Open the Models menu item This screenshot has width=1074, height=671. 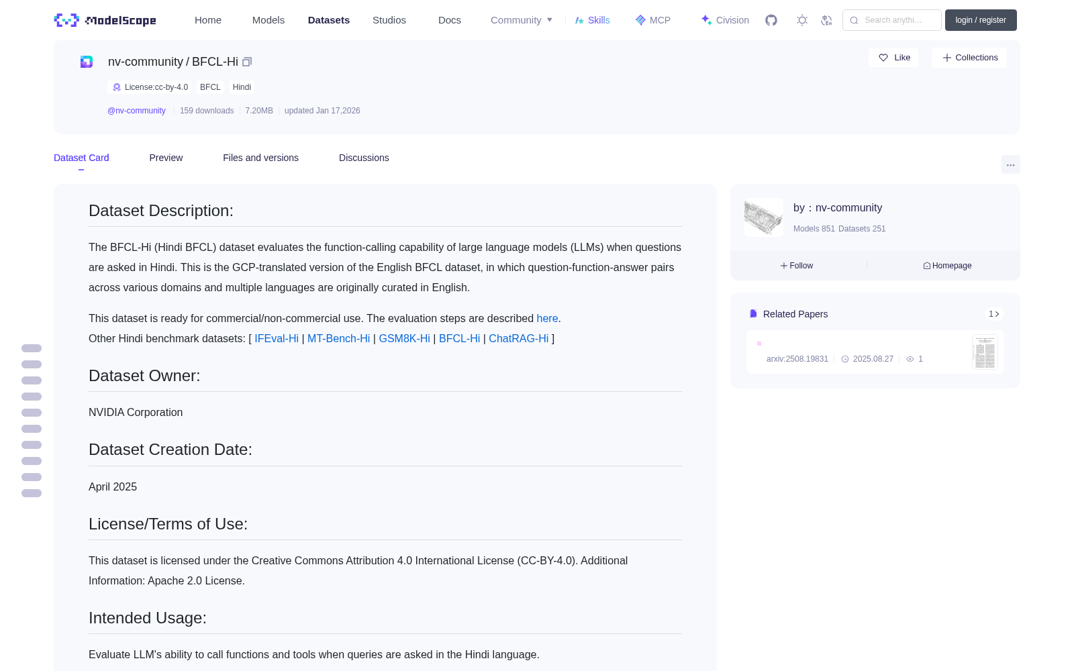(x=268, y=20)
